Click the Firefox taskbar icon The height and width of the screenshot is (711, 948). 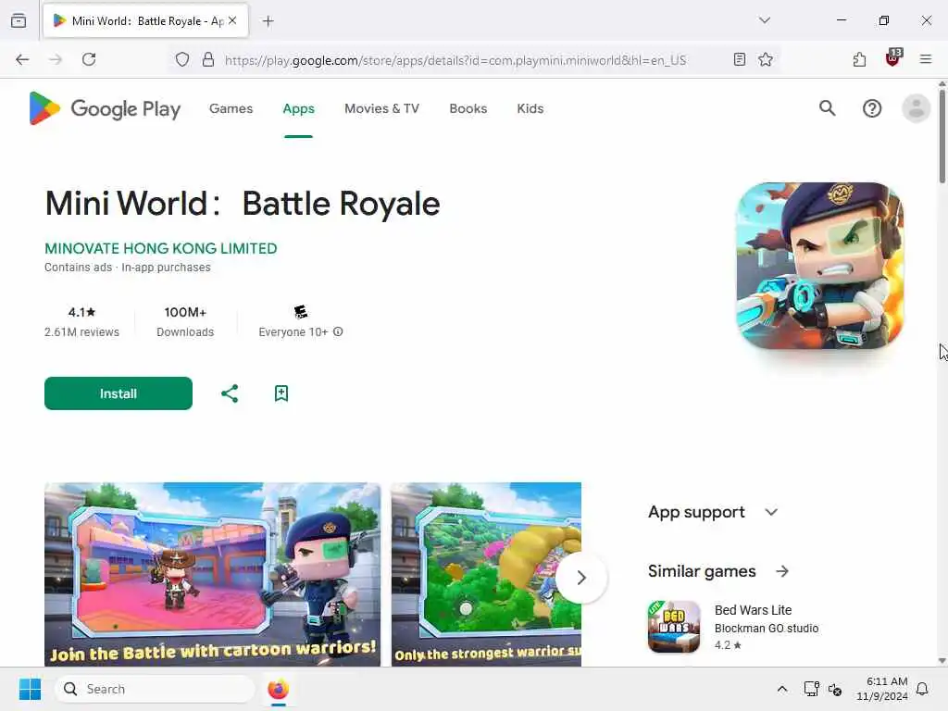[278, 689]
